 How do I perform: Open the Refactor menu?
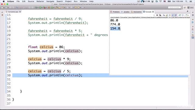click(x=40, y=1)
